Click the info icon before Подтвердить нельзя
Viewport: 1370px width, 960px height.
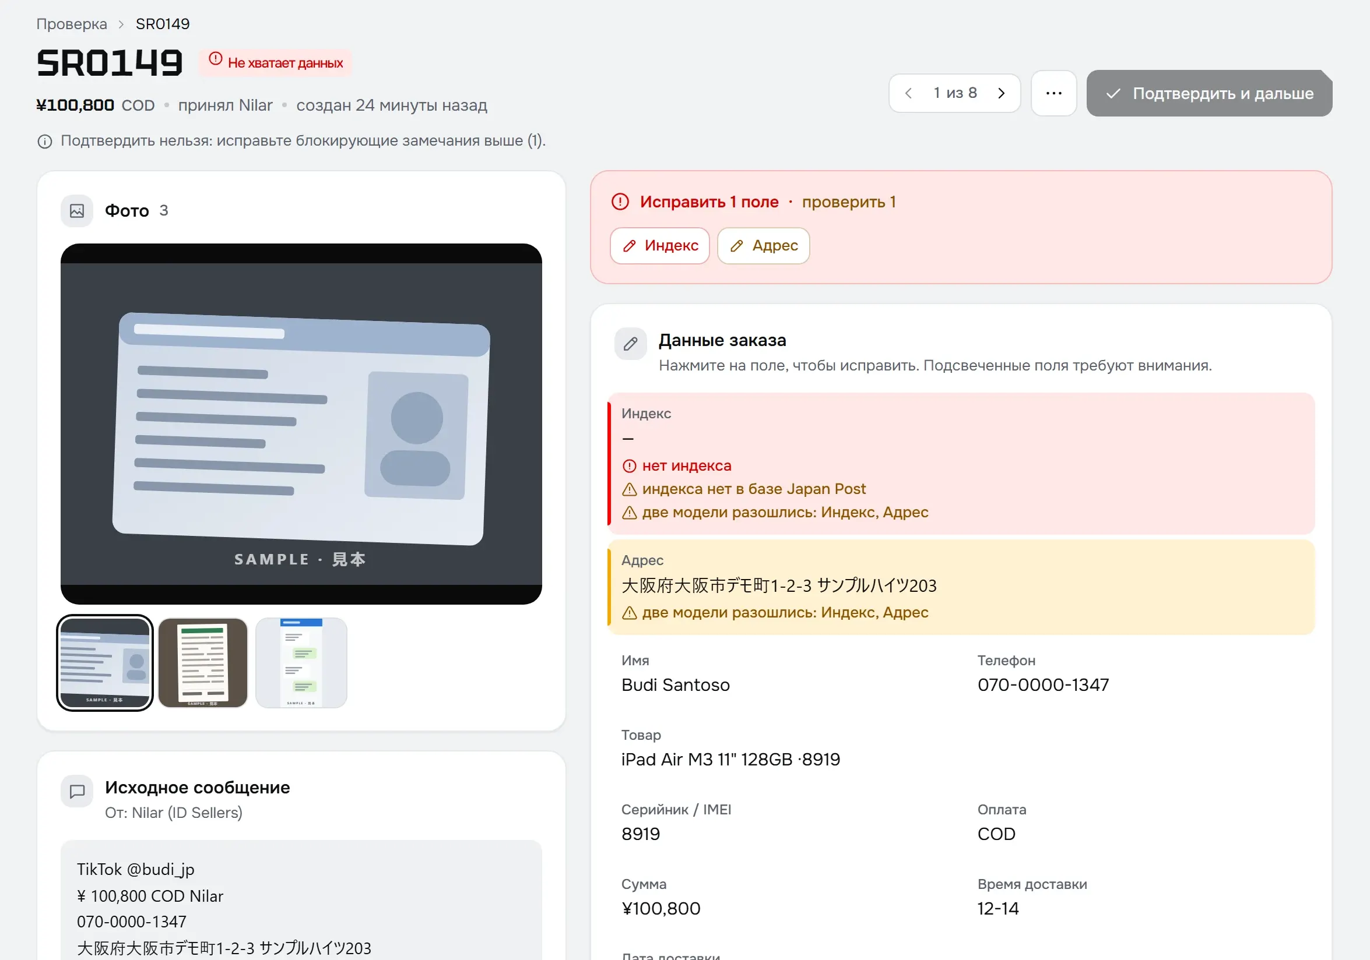(45, 142)
